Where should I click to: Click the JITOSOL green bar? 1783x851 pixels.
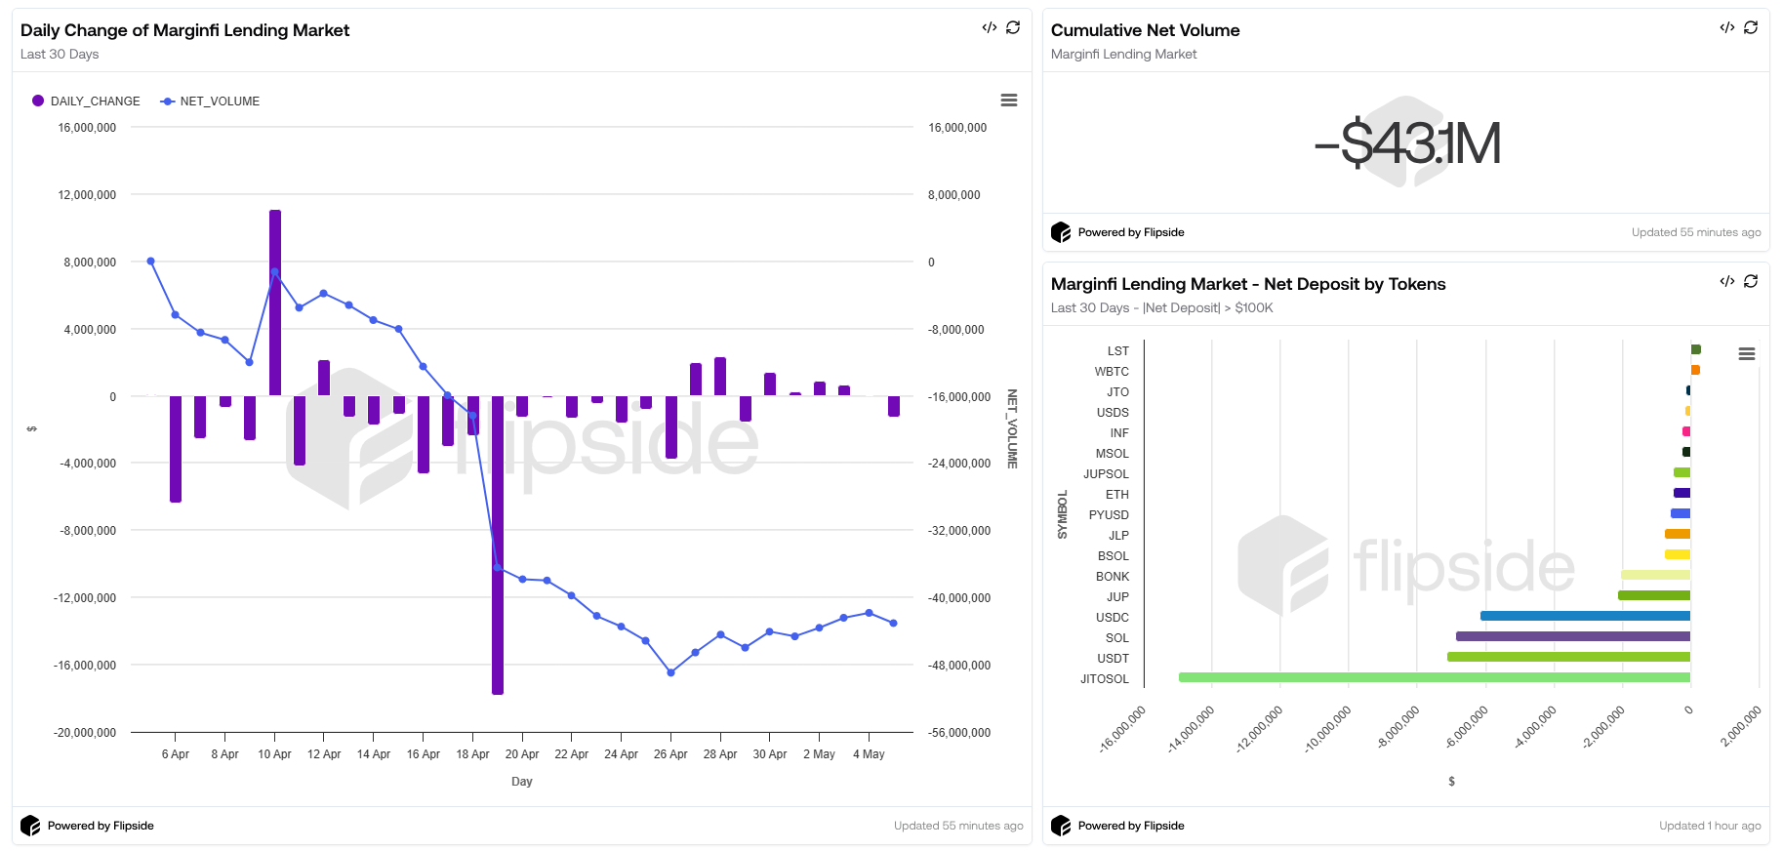pos(1434,677)
